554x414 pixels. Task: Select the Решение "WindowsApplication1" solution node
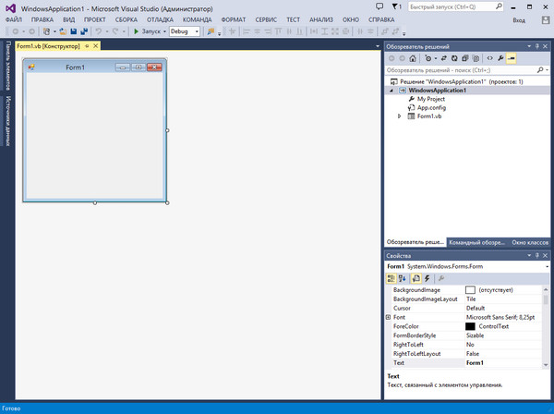461,81
